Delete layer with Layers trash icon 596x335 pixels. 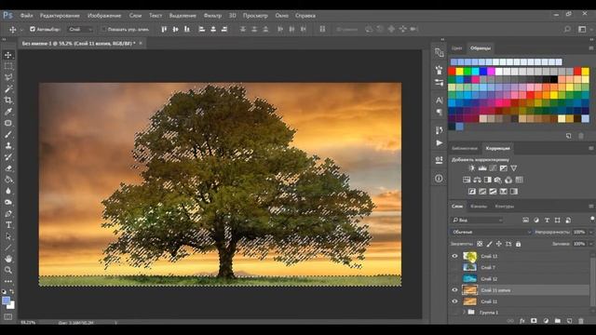[x=581, y=321]
